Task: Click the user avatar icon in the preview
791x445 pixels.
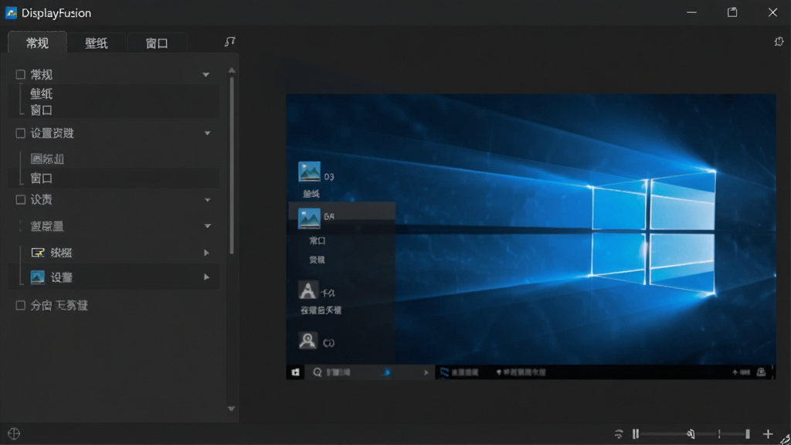Action: coord(307,341)
